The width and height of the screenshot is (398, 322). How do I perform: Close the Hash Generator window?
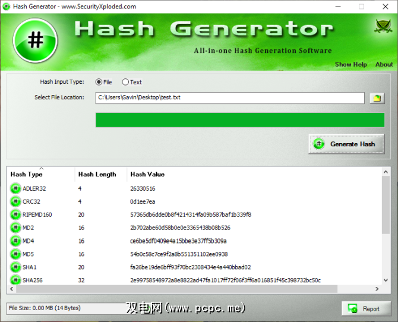click(x=386, y=7)
